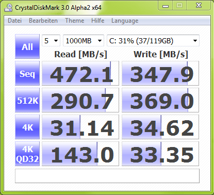The width and height of the screenshot is (214, 195).
Task: Click the empty comment field at the bottom
Action: coord(107,176)
